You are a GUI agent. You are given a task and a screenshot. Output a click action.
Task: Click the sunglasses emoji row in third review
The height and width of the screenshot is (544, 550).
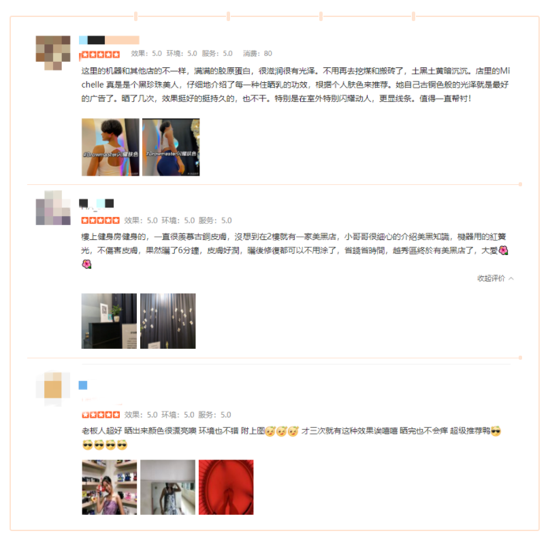[105, 445]
